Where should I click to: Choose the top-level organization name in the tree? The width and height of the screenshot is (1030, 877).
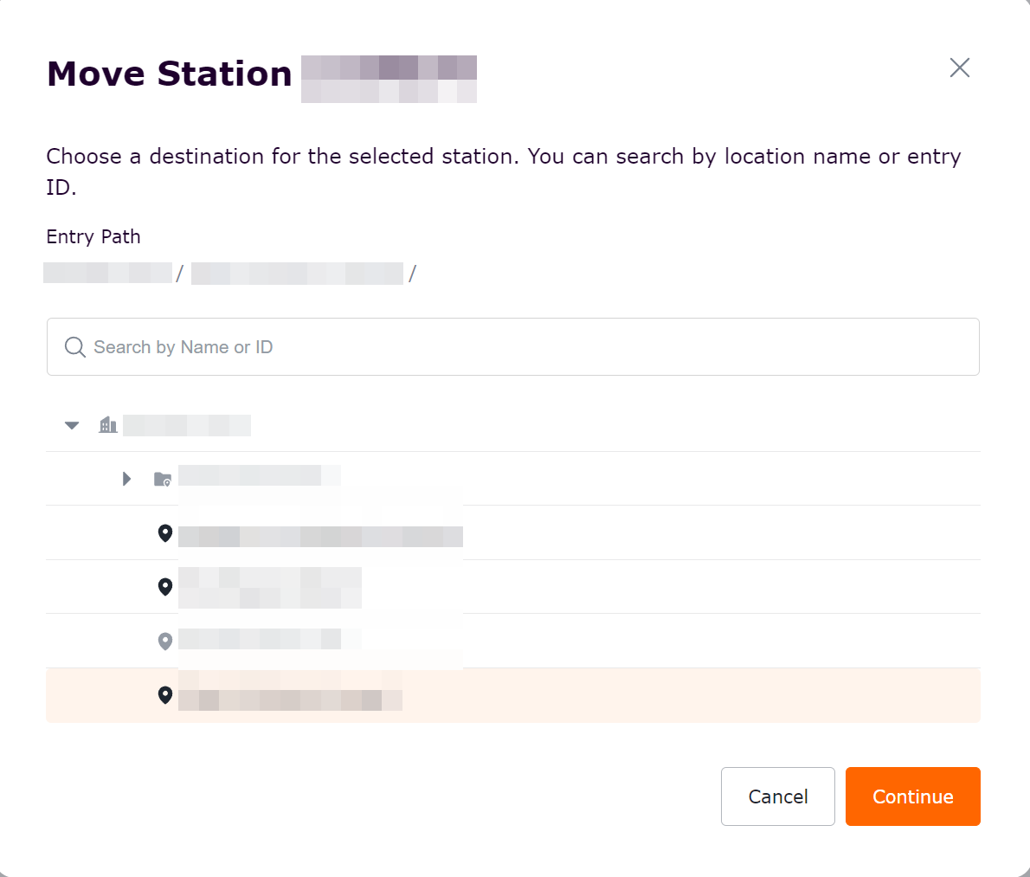(x=187, y=425)
